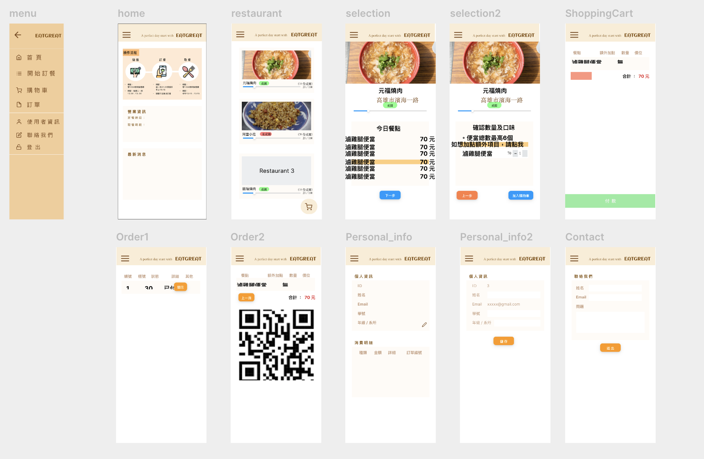Click the QR code in Order2
Screen dimensions: 704x459
coord(276,345)
